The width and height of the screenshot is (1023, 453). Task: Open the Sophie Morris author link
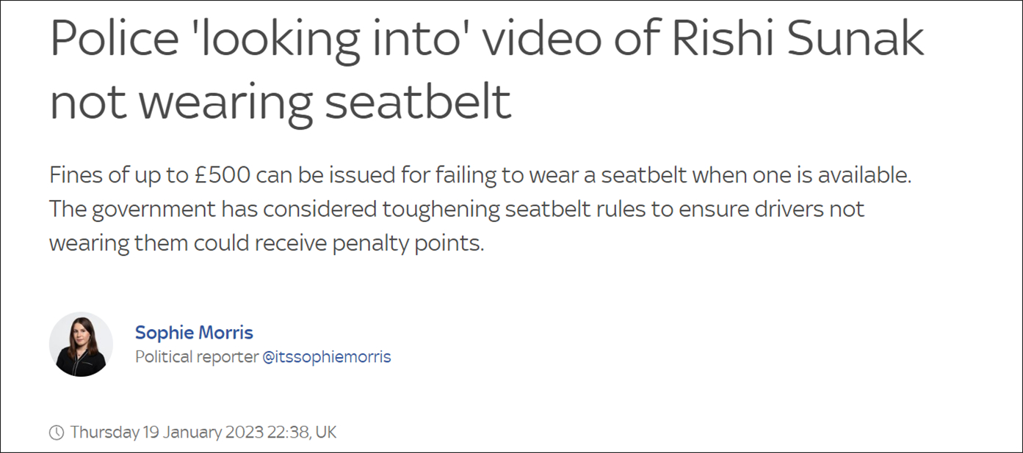click(194, 333)
